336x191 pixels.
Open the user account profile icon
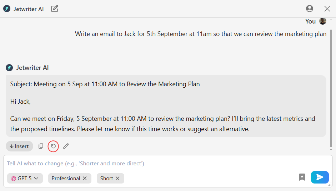pyautogui.click(x=310, y=9)
